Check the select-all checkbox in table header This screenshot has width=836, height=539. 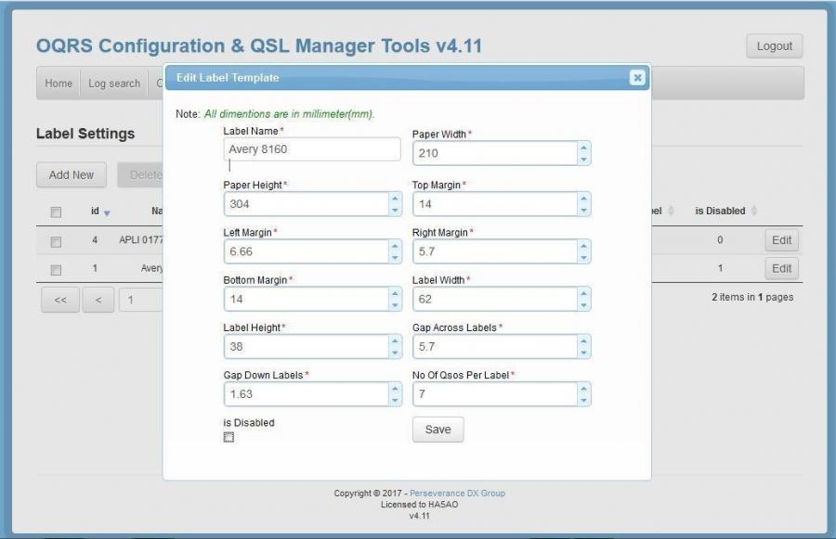(x=57, y=211)
